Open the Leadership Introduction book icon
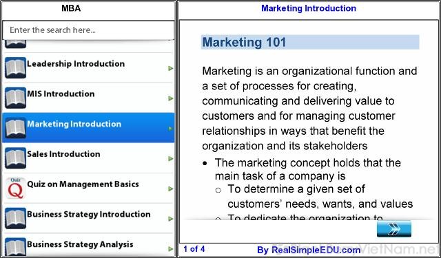Screen dimensions: 441x258 15,67
